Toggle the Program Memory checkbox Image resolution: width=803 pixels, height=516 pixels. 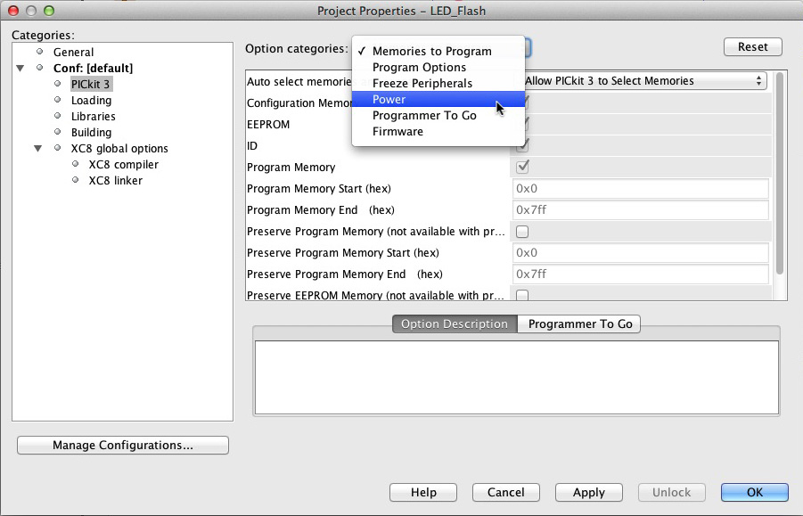pyautogui.click(x=523, y=167)
